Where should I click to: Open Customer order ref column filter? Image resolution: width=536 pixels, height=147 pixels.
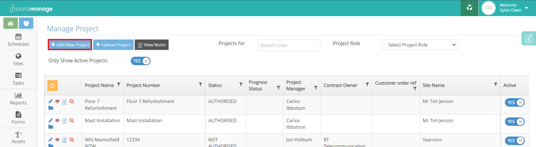click(415, 89)
